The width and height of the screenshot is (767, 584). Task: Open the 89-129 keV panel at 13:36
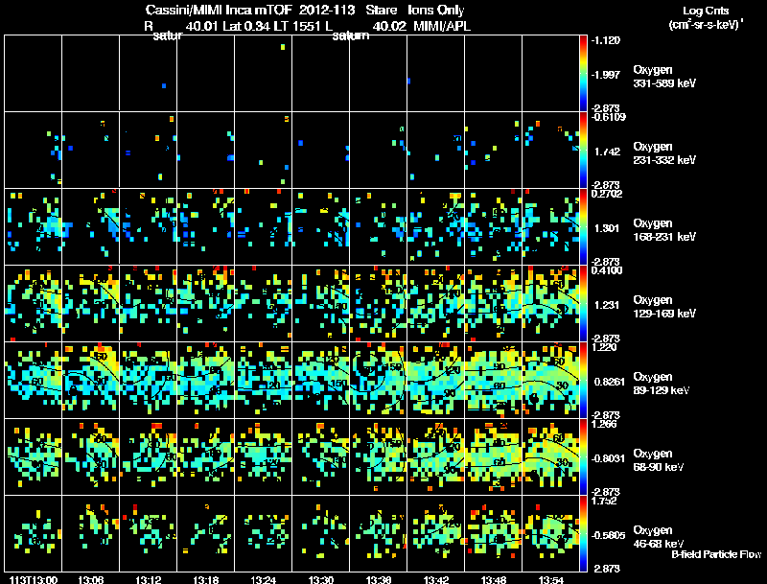(378, 380)
